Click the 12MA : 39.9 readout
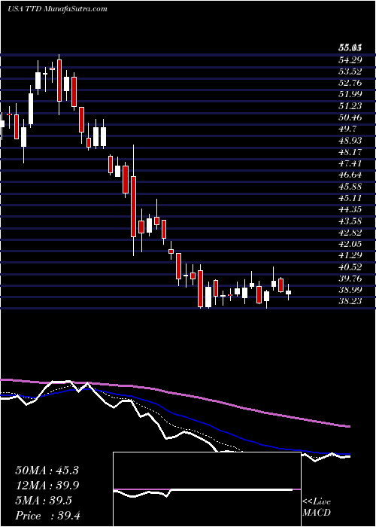The width and height of the screenshot is (376, 527). pyautogui.click(x=47, y=486)
